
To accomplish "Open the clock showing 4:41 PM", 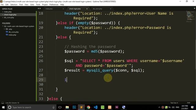I will tap(184, 107).
